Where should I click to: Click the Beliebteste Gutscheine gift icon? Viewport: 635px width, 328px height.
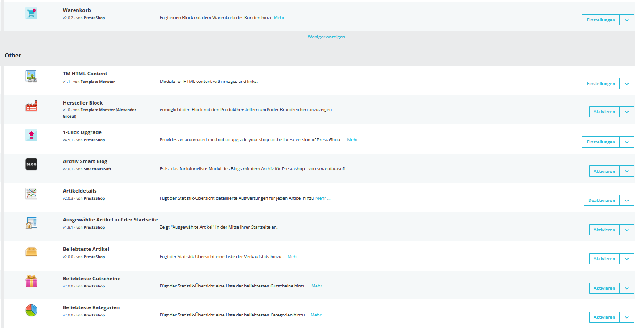(31, 281)
